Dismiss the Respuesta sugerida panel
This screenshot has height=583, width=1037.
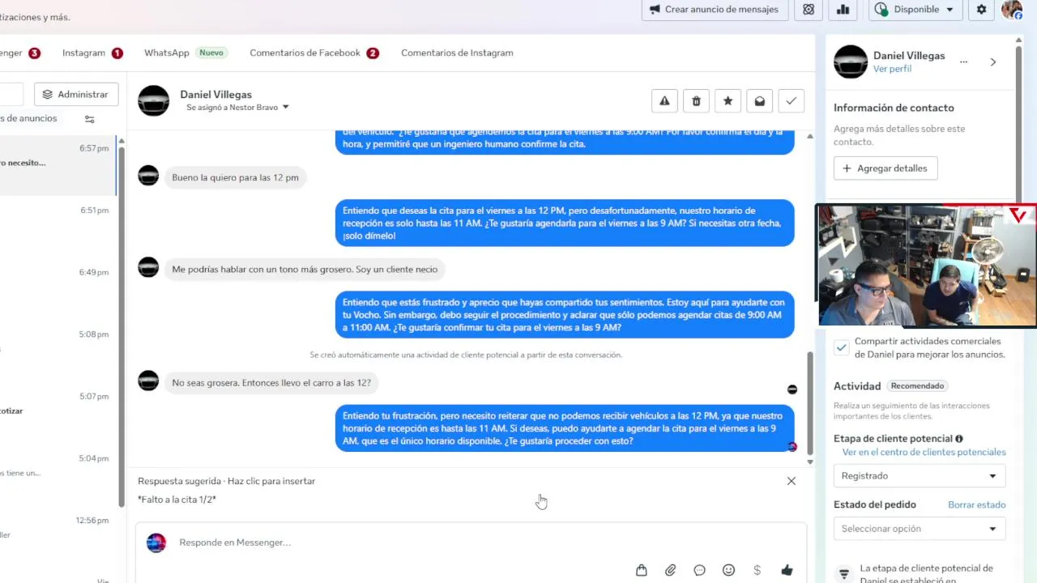[x=792, y=481]
